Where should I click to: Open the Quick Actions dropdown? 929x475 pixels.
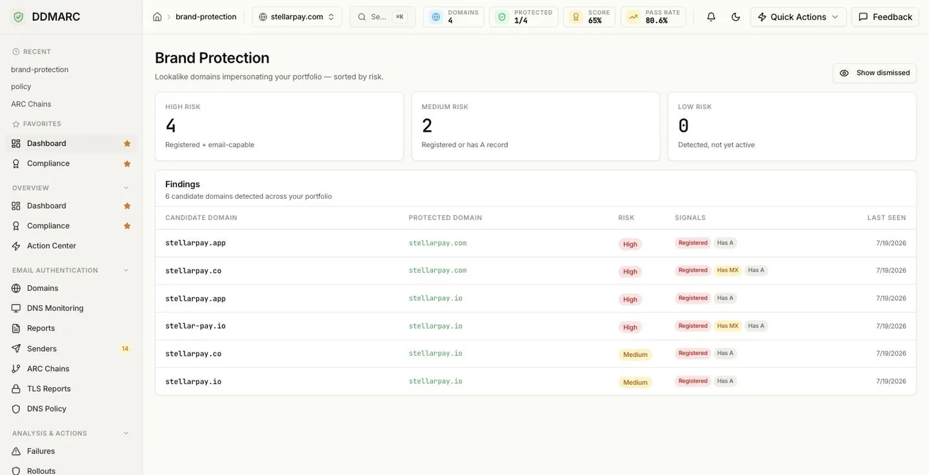[798, 17]
